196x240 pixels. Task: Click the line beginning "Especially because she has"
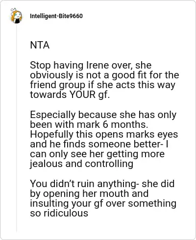[103, 115]
